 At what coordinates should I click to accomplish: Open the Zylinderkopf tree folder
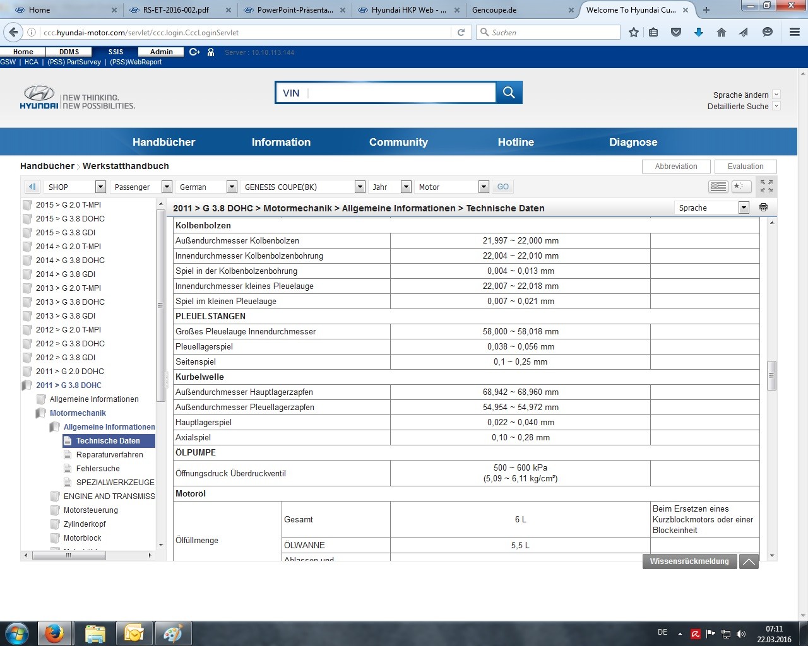click(85, 524)
